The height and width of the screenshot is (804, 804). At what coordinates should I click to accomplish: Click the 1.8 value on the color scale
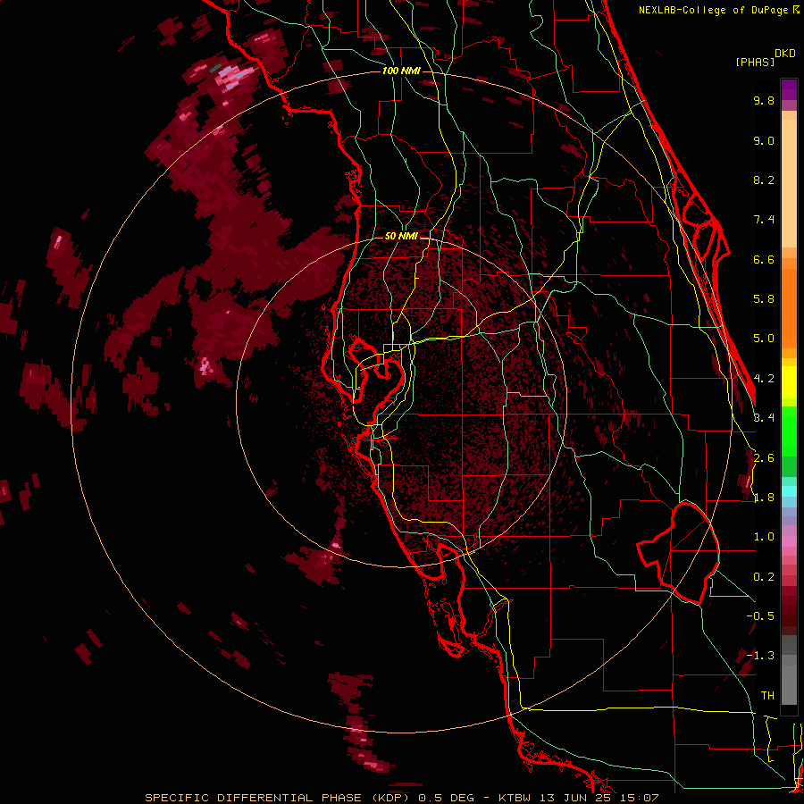(x=764, y=498)
